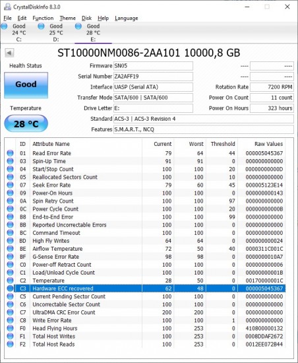The width and height of the screenshot is (298, 363).
Task: Click the Features field S.M.A.R.T., NCQ
Action: 204,129
